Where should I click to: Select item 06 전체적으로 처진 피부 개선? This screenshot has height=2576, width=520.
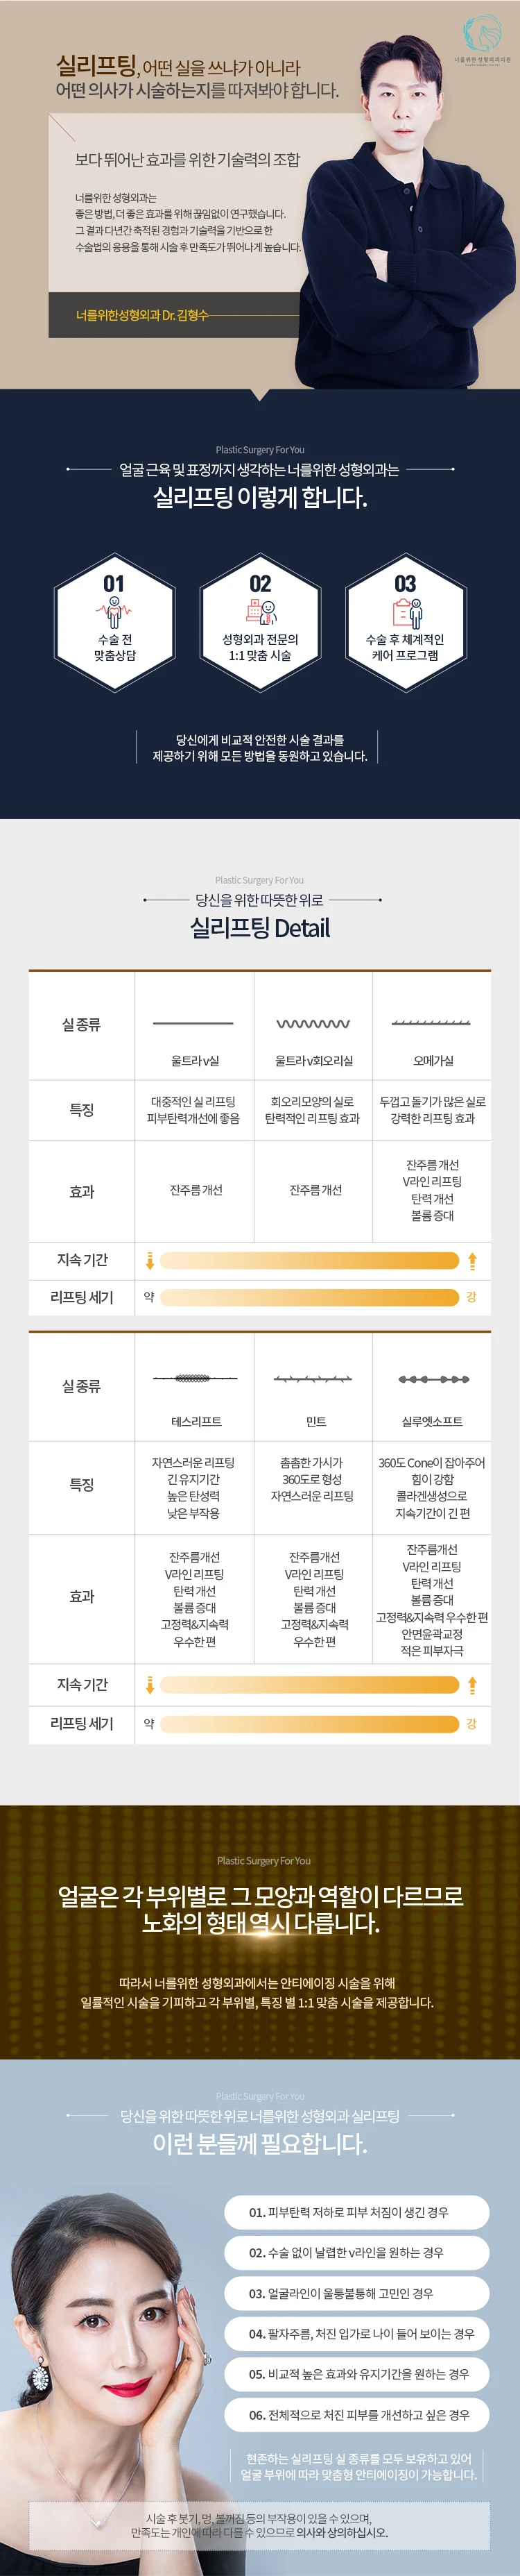coord(356,2414)
